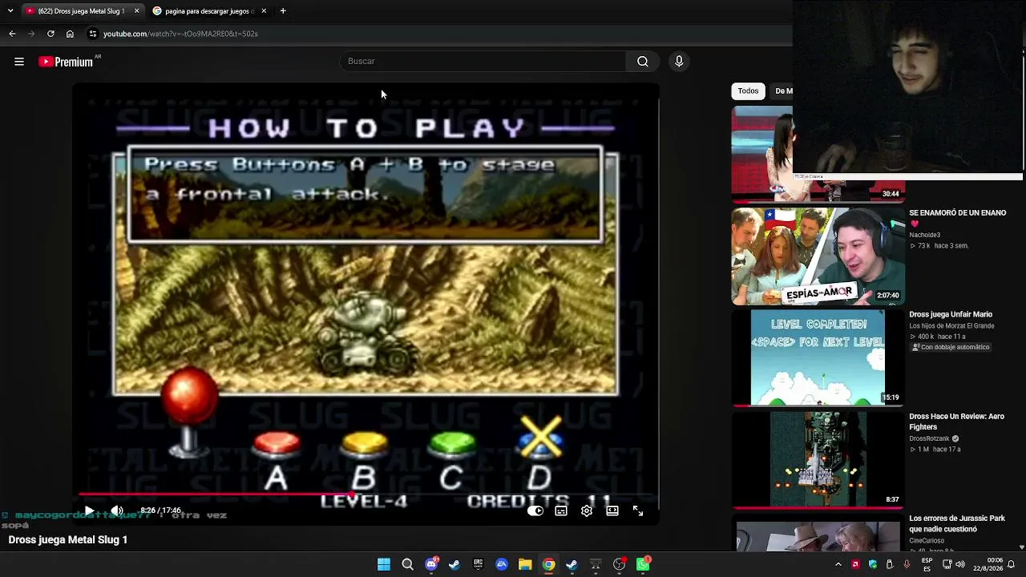This screenshot has width=1026, height=577.
Task: Enter fullscreen mode in the player
Action: pos(638,510)
